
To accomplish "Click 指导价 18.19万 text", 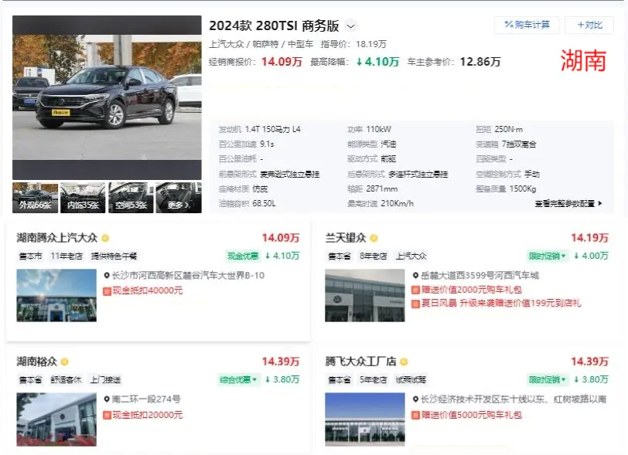I will pos(353,44).
